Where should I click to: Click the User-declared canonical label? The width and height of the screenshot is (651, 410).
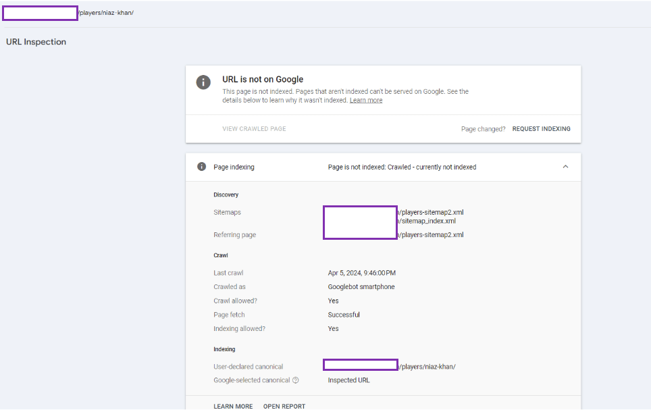pyautogui.click(x=249, y=367)
